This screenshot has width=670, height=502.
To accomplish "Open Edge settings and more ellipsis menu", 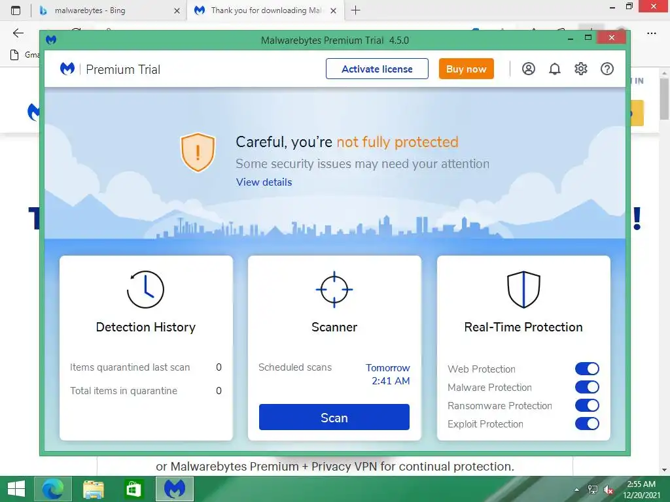I will (x=651, y=33).
